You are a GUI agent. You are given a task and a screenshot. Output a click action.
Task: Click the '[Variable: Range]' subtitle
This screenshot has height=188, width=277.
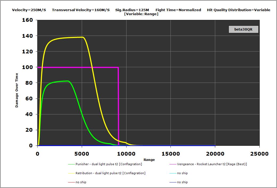141,14
